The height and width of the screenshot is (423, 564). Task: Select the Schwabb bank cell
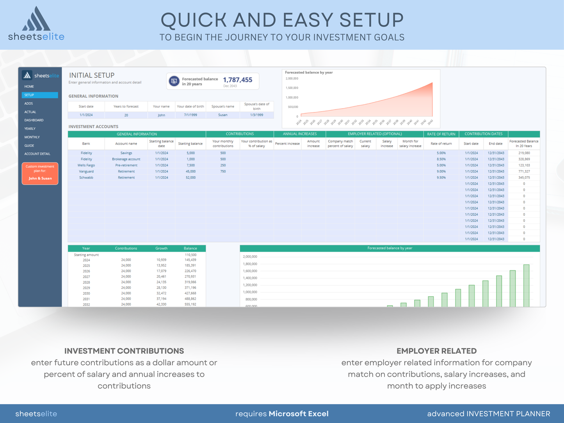pyautogui.click(x=86, y=178)
